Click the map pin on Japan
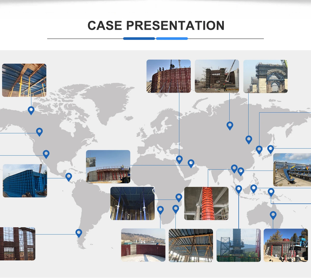 click(271, 149)
